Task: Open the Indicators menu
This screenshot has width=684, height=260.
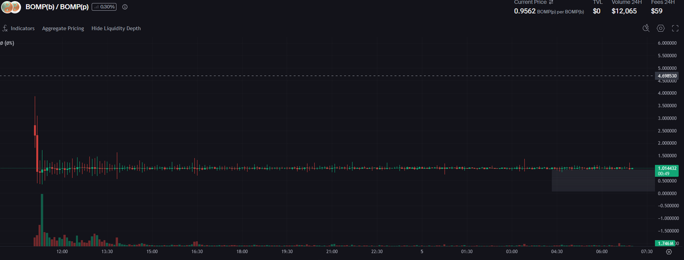Action: (x=23, y=29)
